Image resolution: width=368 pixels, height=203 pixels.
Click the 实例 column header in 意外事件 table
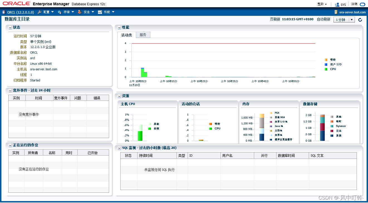17,98
